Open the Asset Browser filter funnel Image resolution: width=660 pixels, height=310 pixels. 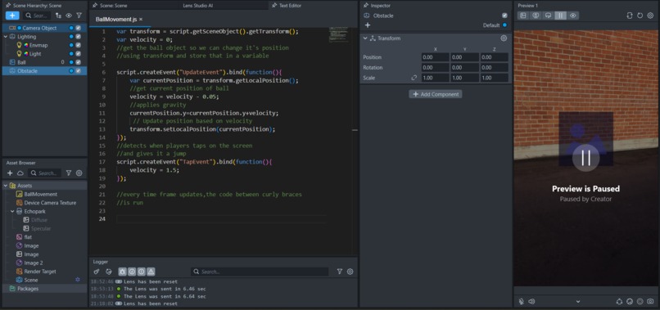pos(69,173)
